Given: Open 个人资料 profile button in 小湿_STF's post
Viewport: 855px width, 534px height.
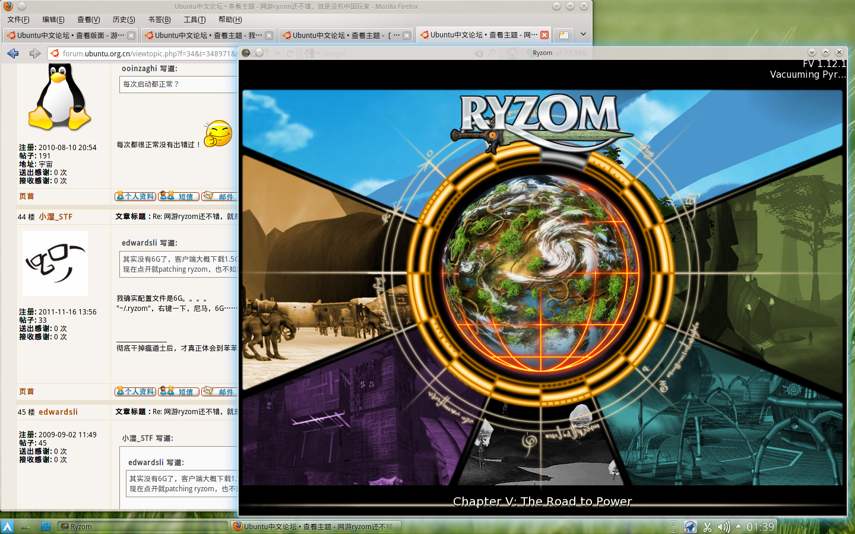Looking at the screenshot, I should 135,392.
